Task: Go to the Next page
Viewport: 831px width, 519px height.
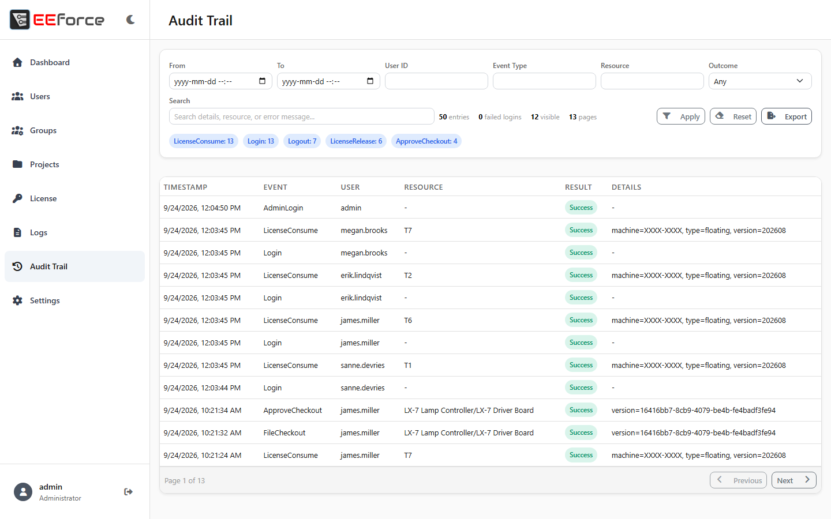Action: [x=793, y=480]
